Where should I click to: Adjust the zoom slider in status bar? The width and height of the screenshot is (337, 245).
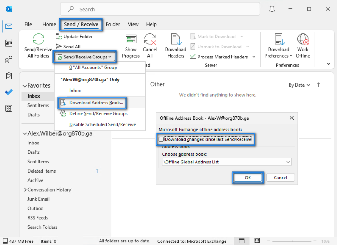click(292, 241)
